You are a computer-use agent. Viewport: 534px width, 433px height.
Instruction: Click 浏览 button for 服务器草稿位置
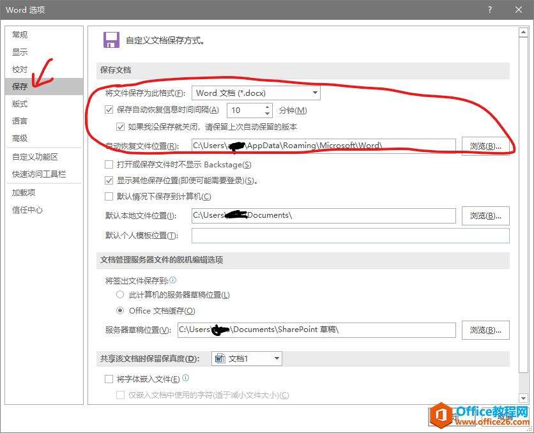(485, 330)
